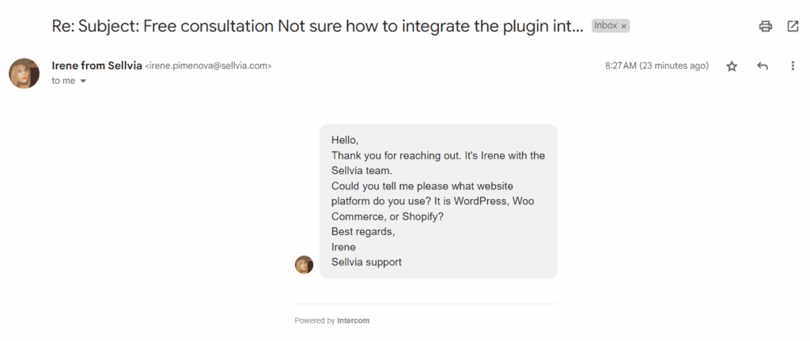Image resolution: width=810 pixels, height=341 pixels.
Task: Click the irene.pimenova@sellvia.com email address
Action: pyautogui.click(x=208, y=66)
